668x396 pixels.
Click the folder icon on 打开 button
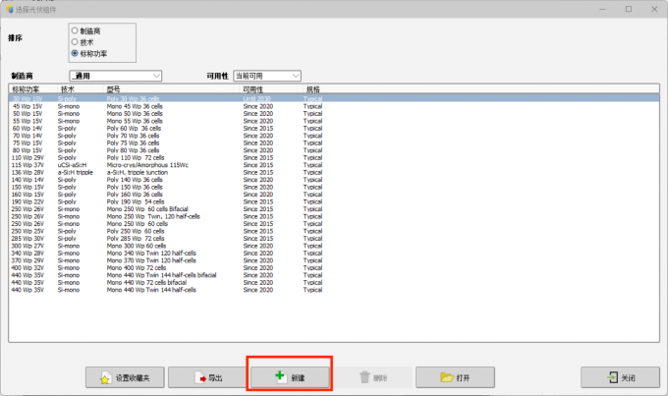point(446,377)
